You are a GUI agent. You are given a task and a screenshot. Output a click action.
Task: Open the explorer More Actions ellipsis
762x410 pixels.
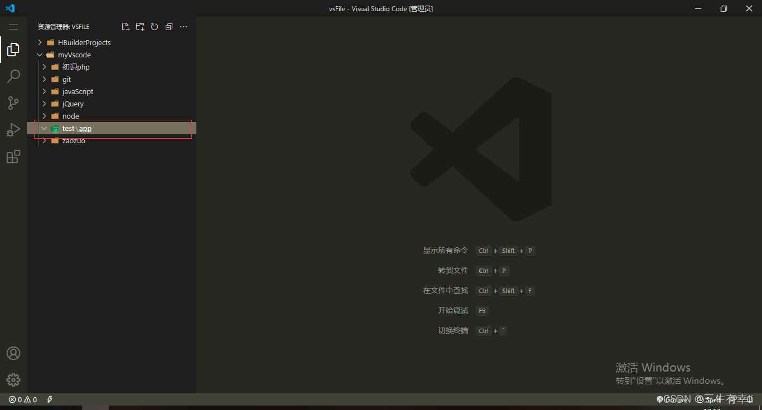[x=184, y=27]
